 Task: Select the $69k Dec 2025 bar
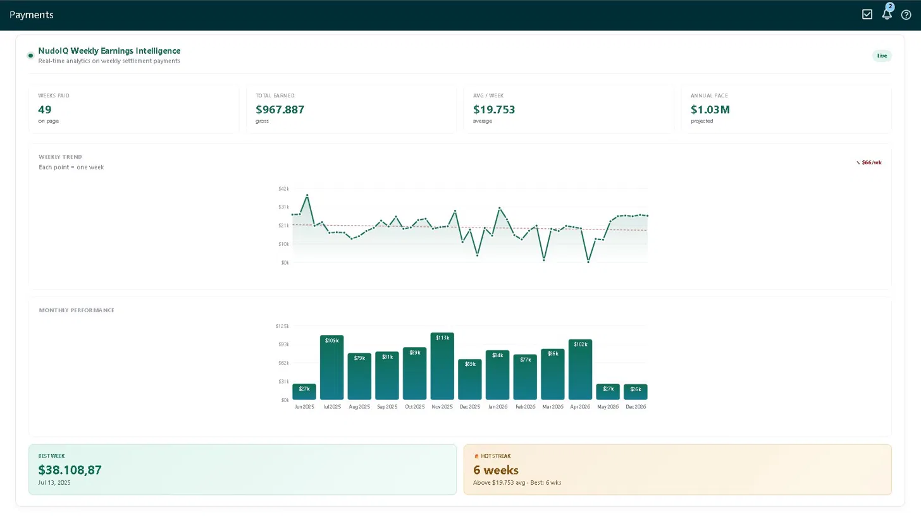470,380
